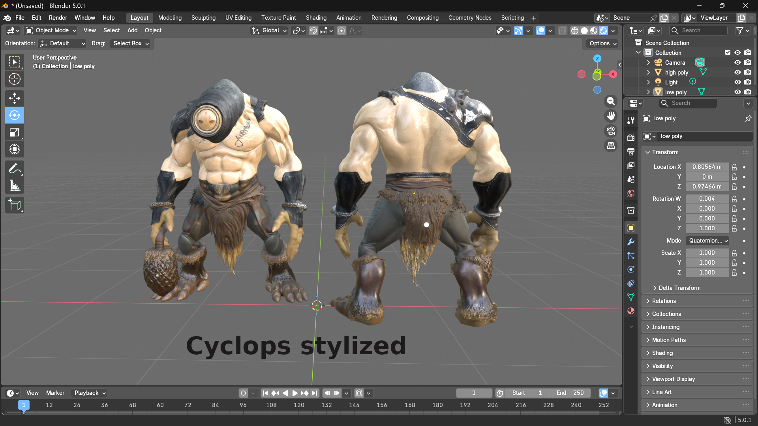This screenshot has height=426, width=758.
Task: Hide the Camera object with eye icon
Action: point(737,62)
